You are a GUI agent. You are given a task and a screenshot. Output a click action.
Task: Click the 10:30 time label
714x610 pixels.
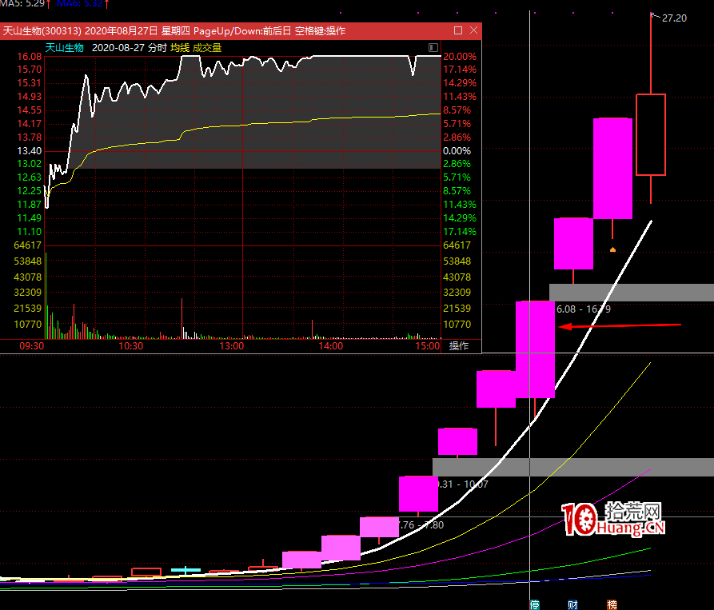point(130,346)
